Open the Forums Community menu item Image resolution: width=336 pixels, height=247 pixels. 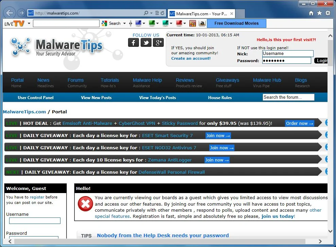click(x=77, y=83)
